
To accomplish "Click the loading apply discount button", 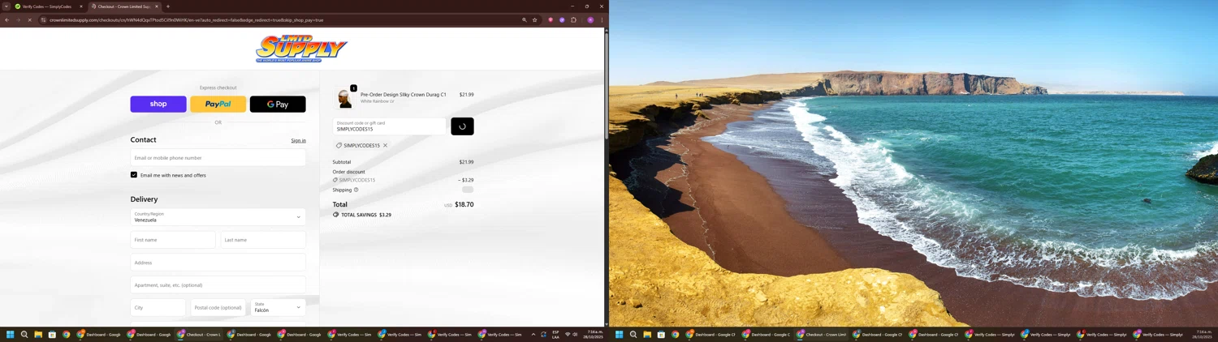I will pos(462,126).
